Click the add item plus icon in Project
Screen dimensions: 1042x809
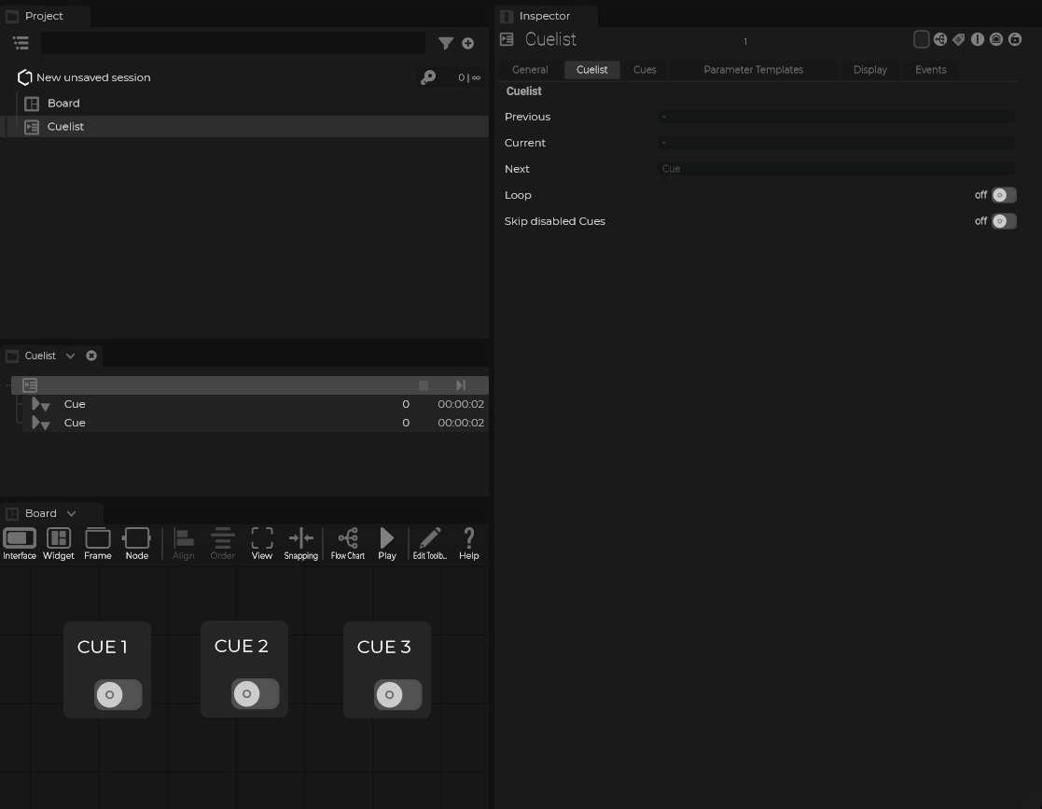pyautogui.click(x=467, y=43)
